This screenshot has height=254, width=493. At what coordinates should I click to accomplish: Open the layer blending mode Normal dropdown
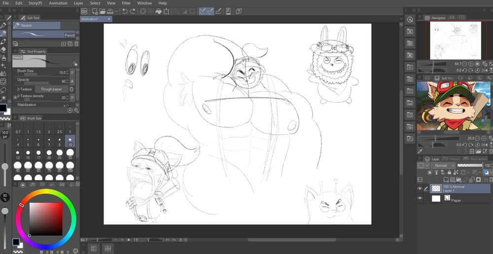(443, 165)
